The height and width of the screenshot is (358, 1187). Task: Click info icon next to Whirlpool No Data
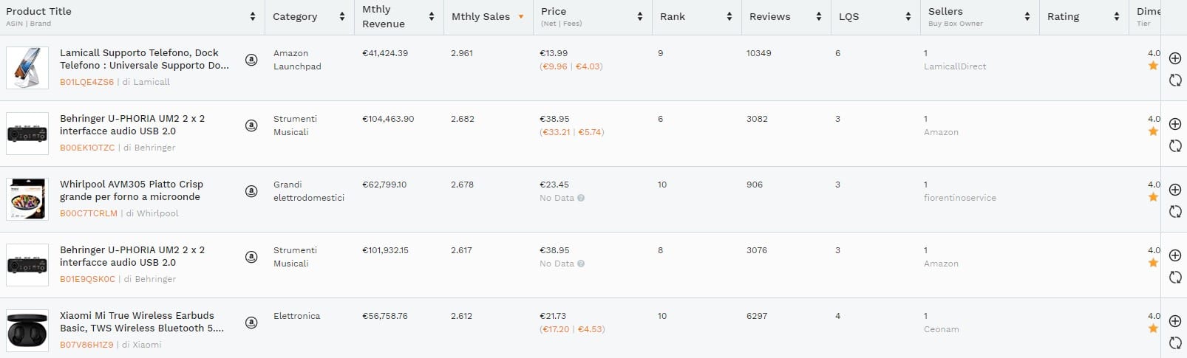pos(581,198)
